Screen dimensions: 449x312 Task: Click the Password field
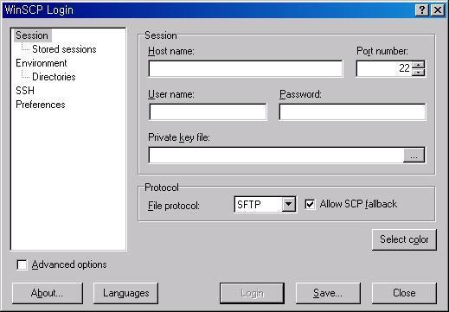click(x=352, y=111)
